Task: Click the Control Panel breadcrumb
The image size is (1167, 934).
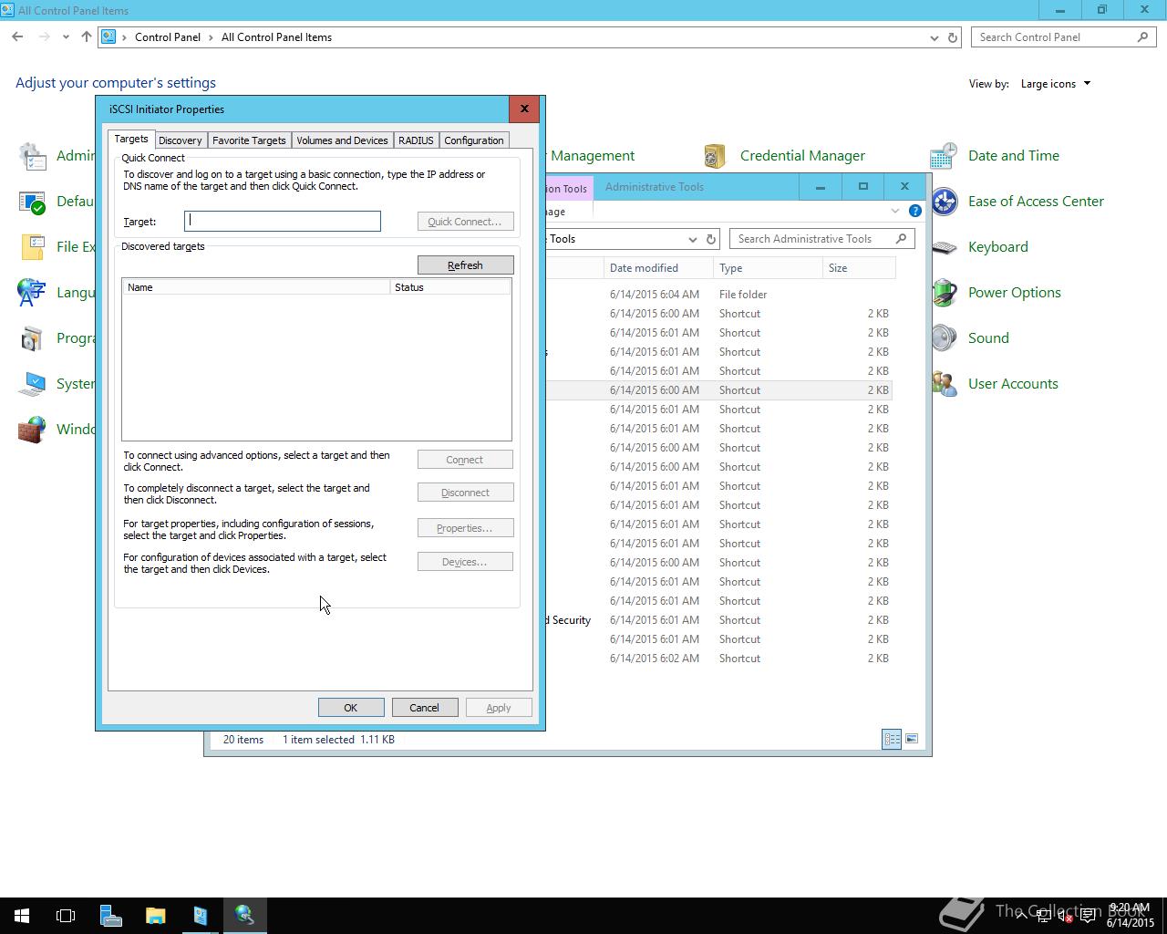Action: (x=168, y=37)
